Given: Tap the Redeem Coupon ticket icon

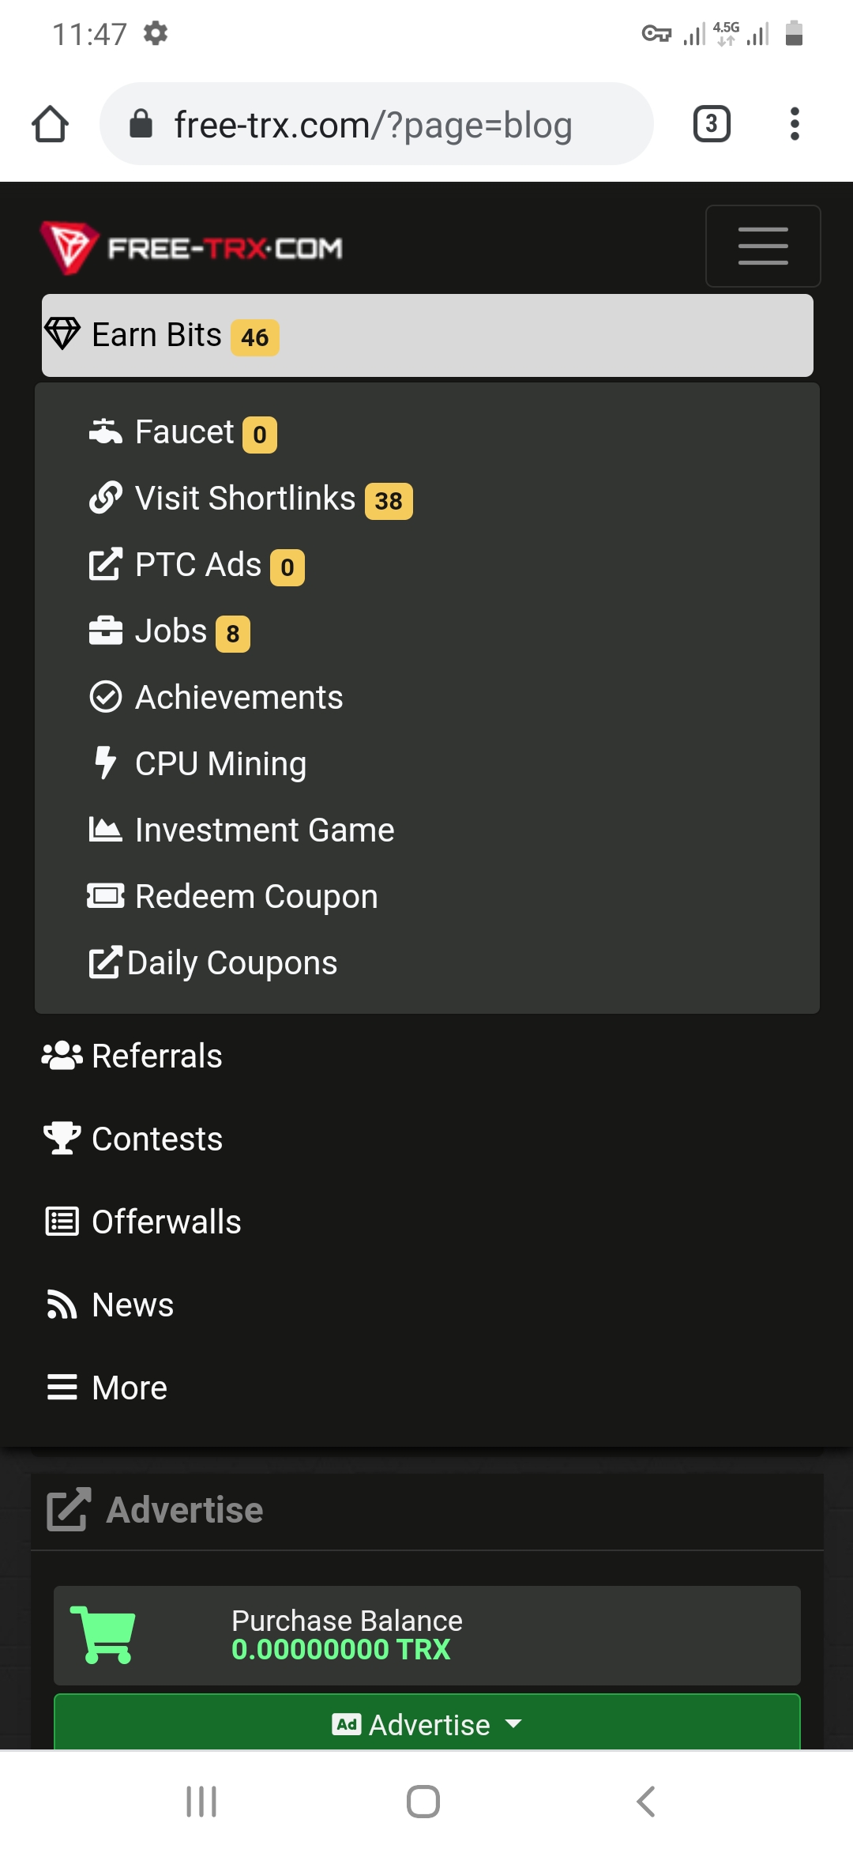Looking at the screenshot, I should [x=105, y=896].
